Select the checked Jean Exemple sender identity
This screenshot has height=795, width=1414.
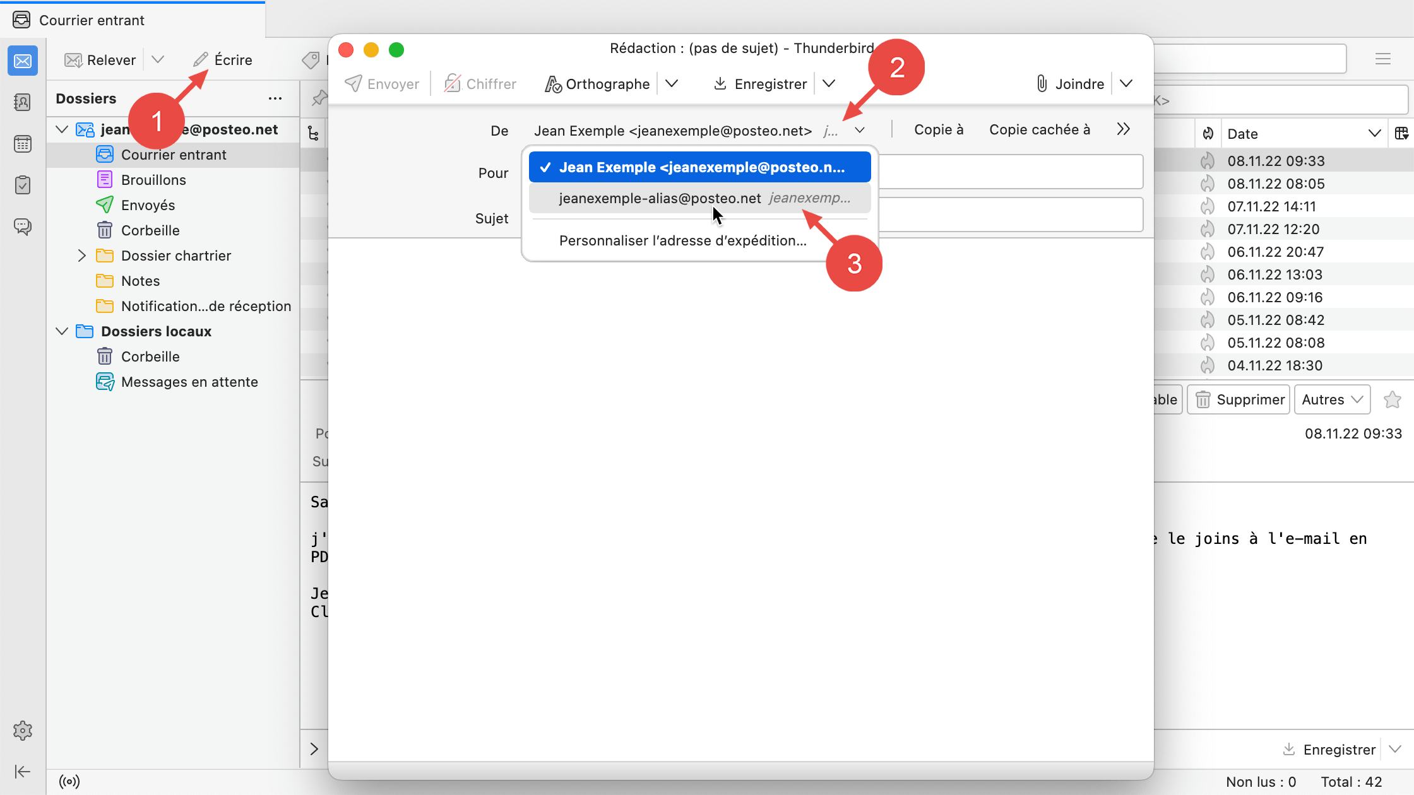(699, 167)
